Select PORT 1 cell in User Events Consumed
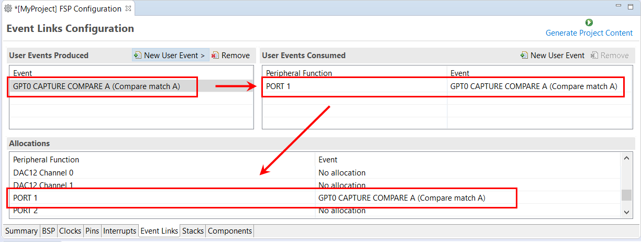This screenshot has height=242, width=641. click(355, 86)
